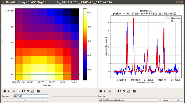Open Configure subplots on map toolbar

point(28,91)
